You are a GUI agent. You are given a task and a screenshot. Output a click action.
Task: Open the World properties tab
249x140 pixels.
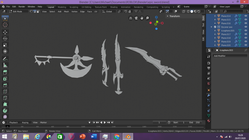[209, 84]
